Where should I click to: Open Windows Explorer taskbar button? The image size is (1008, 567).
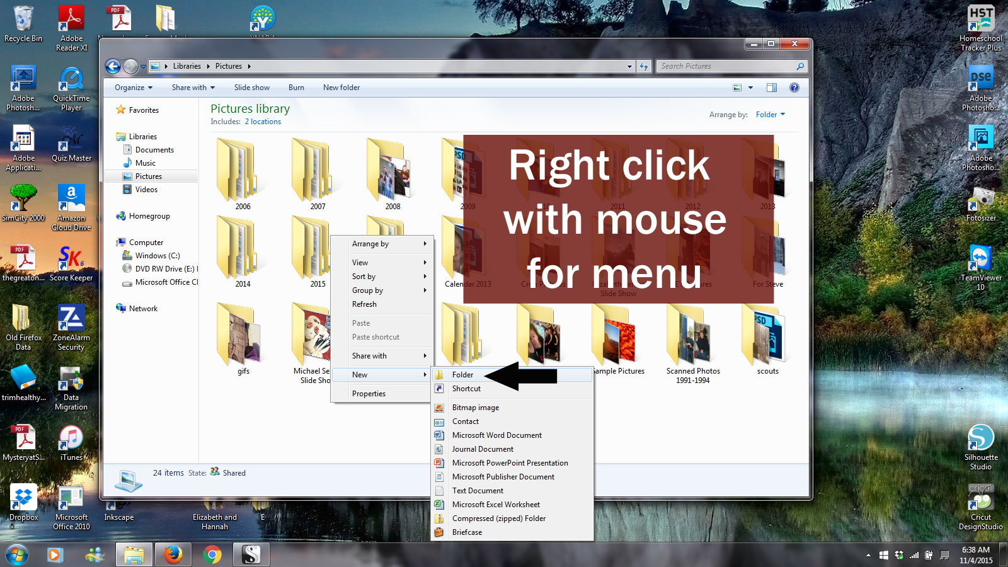click(x=134, y=555)
